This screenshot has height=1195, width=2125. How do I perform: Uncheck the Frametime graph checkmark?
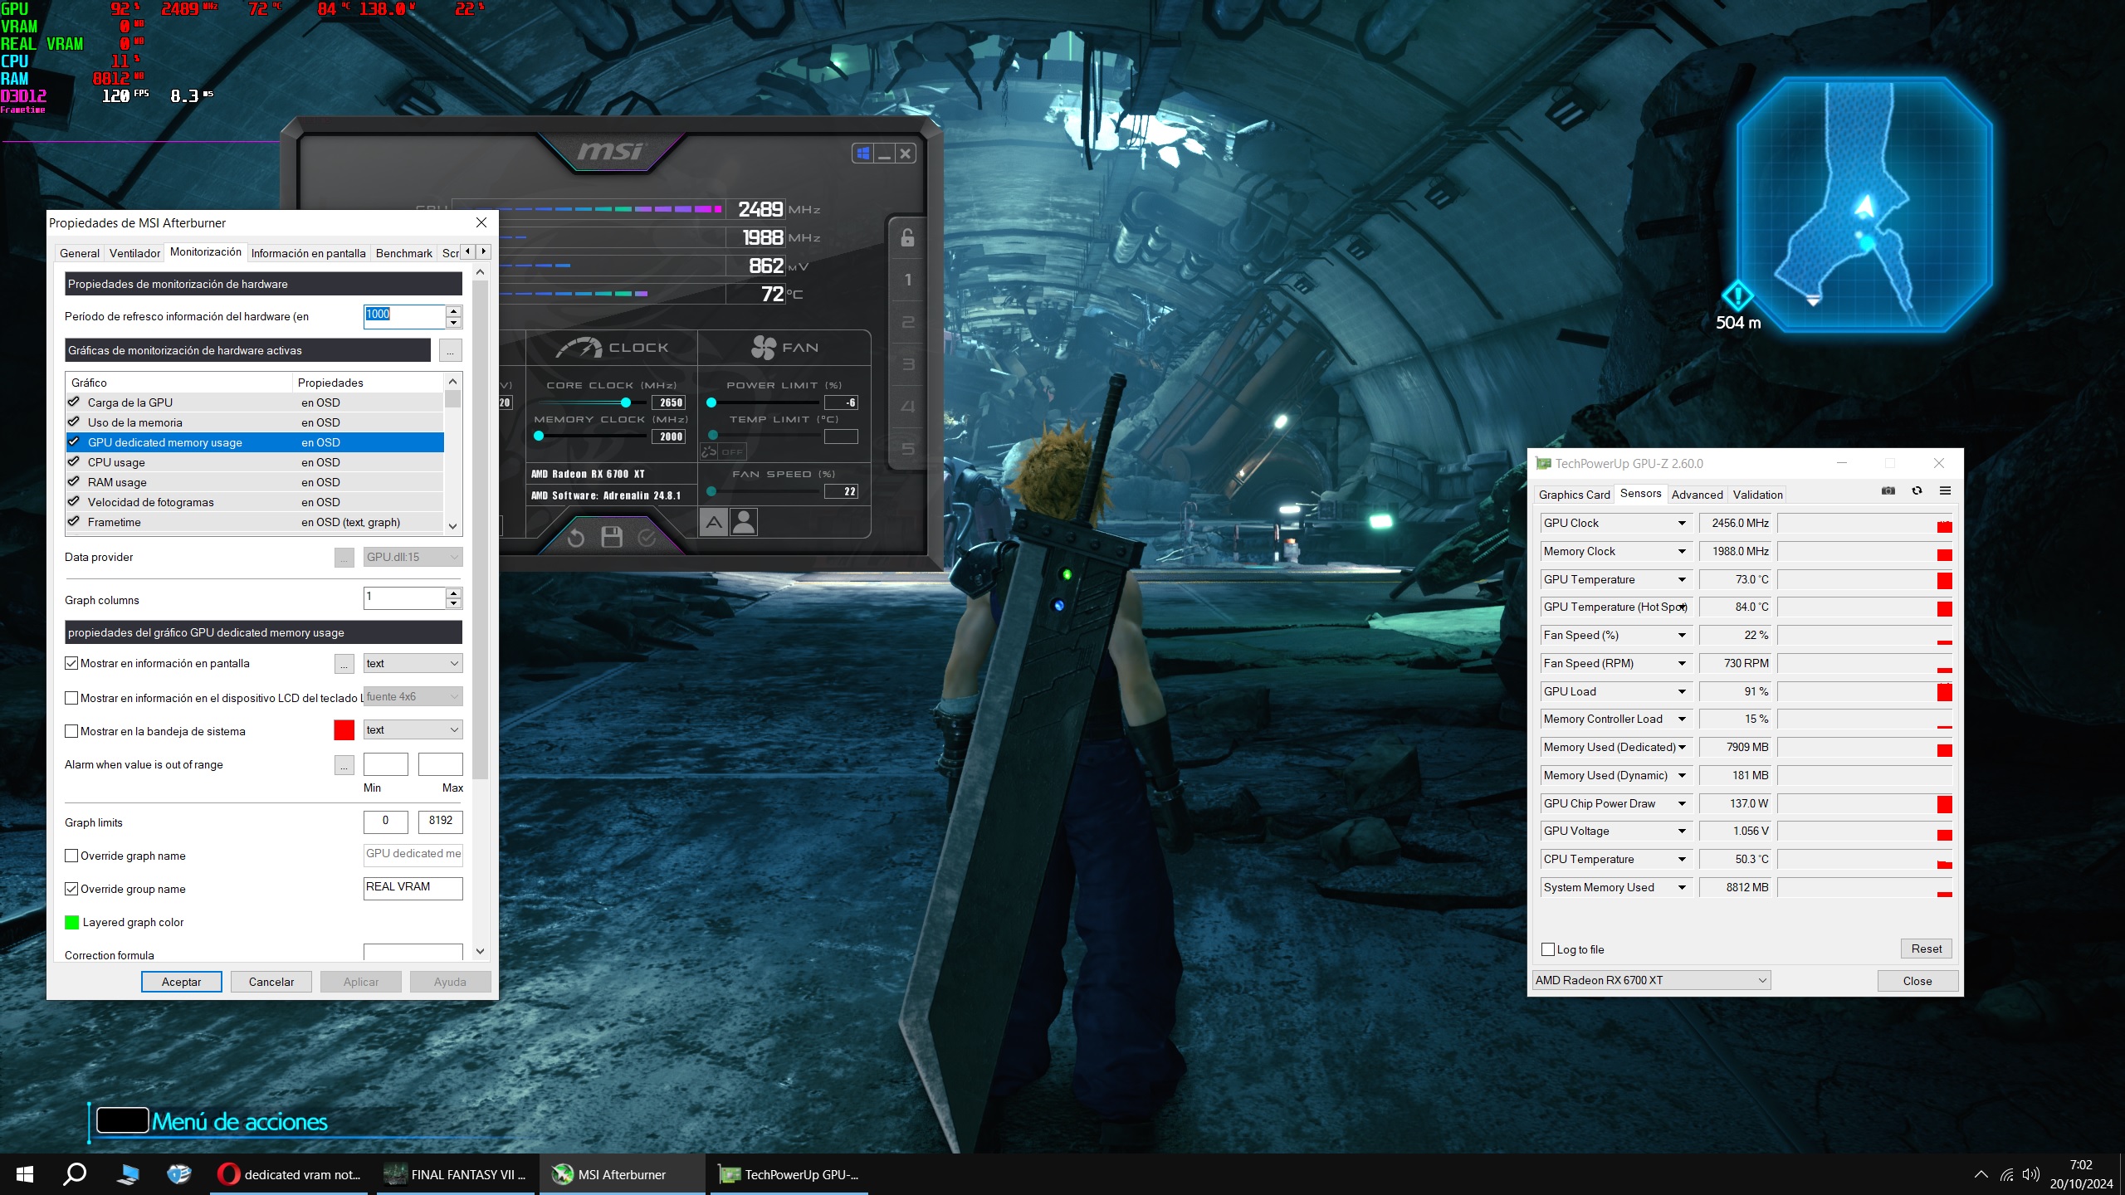click(x=74, y=521)
